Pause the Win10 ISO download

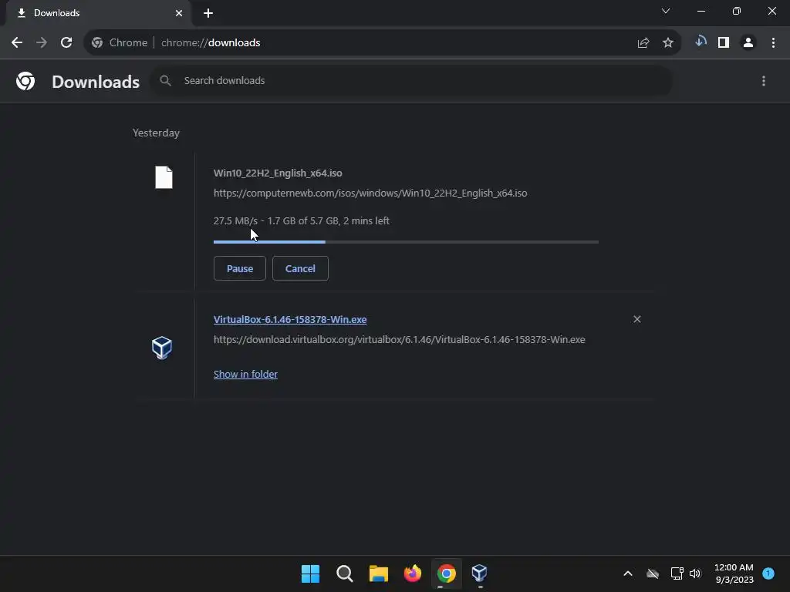tap(240, 268)
